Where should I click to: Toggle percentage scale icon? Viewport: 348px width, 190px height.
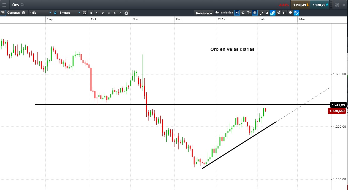tap(243, 13)
